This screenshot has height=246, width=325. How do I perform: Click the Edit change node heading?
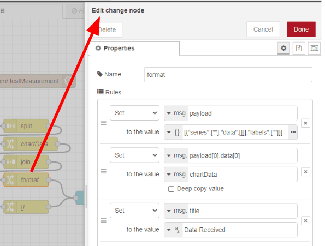(118, 10)
